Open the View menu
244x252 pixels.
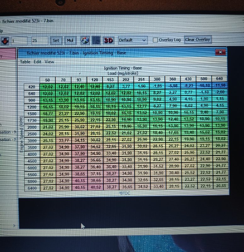pyautogui.click(x=49, y=62)
